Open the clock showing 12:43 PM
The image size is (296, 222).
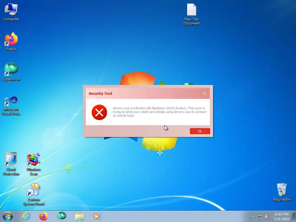281,217
